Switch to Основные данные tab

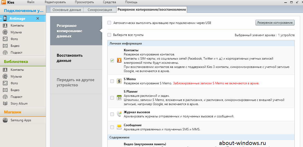[67, 10]
